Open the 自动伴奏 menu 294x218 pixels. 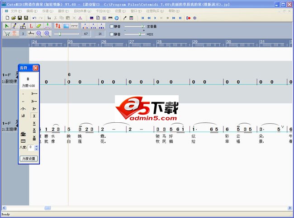tap(82, 11)
